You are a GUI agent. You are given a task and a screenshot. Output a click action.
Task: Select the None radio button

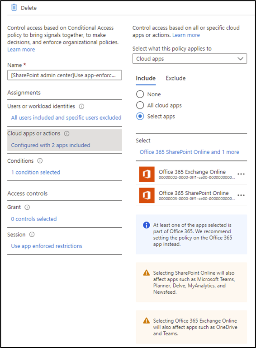140,94
